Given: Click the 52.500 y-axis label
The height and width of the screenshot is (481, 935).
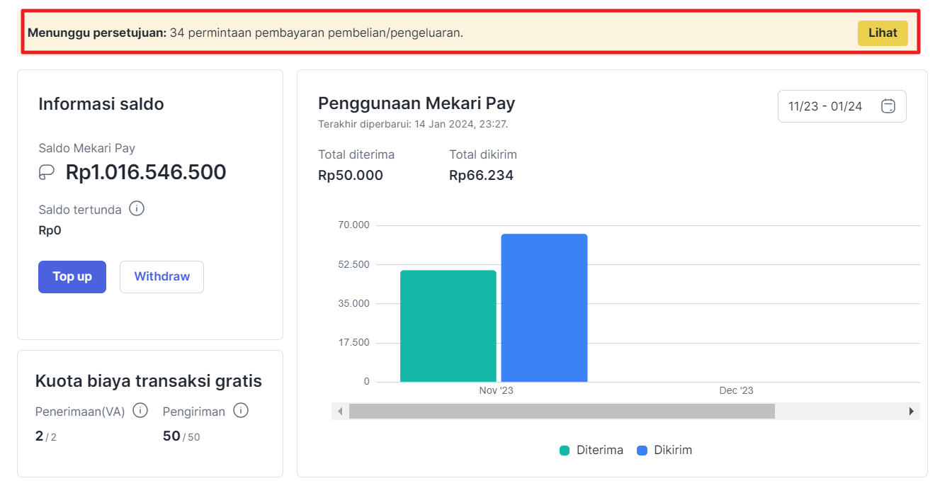Looking at the screenshot, I should point(354,264).
